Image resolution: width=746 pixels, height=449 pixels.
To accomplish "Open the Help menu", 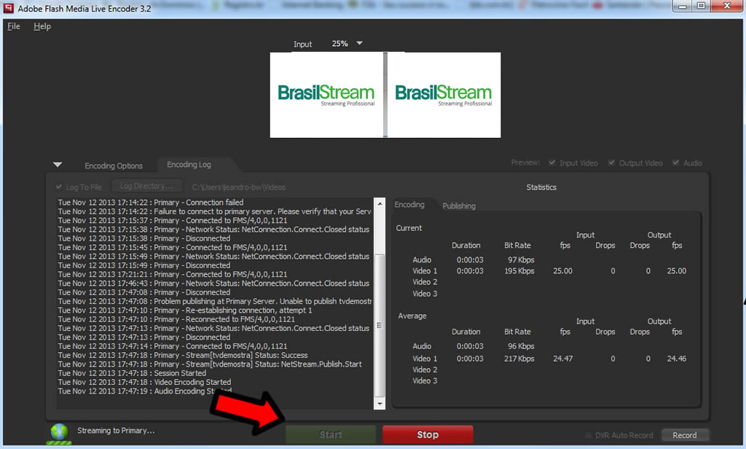I will coord(42,26).
